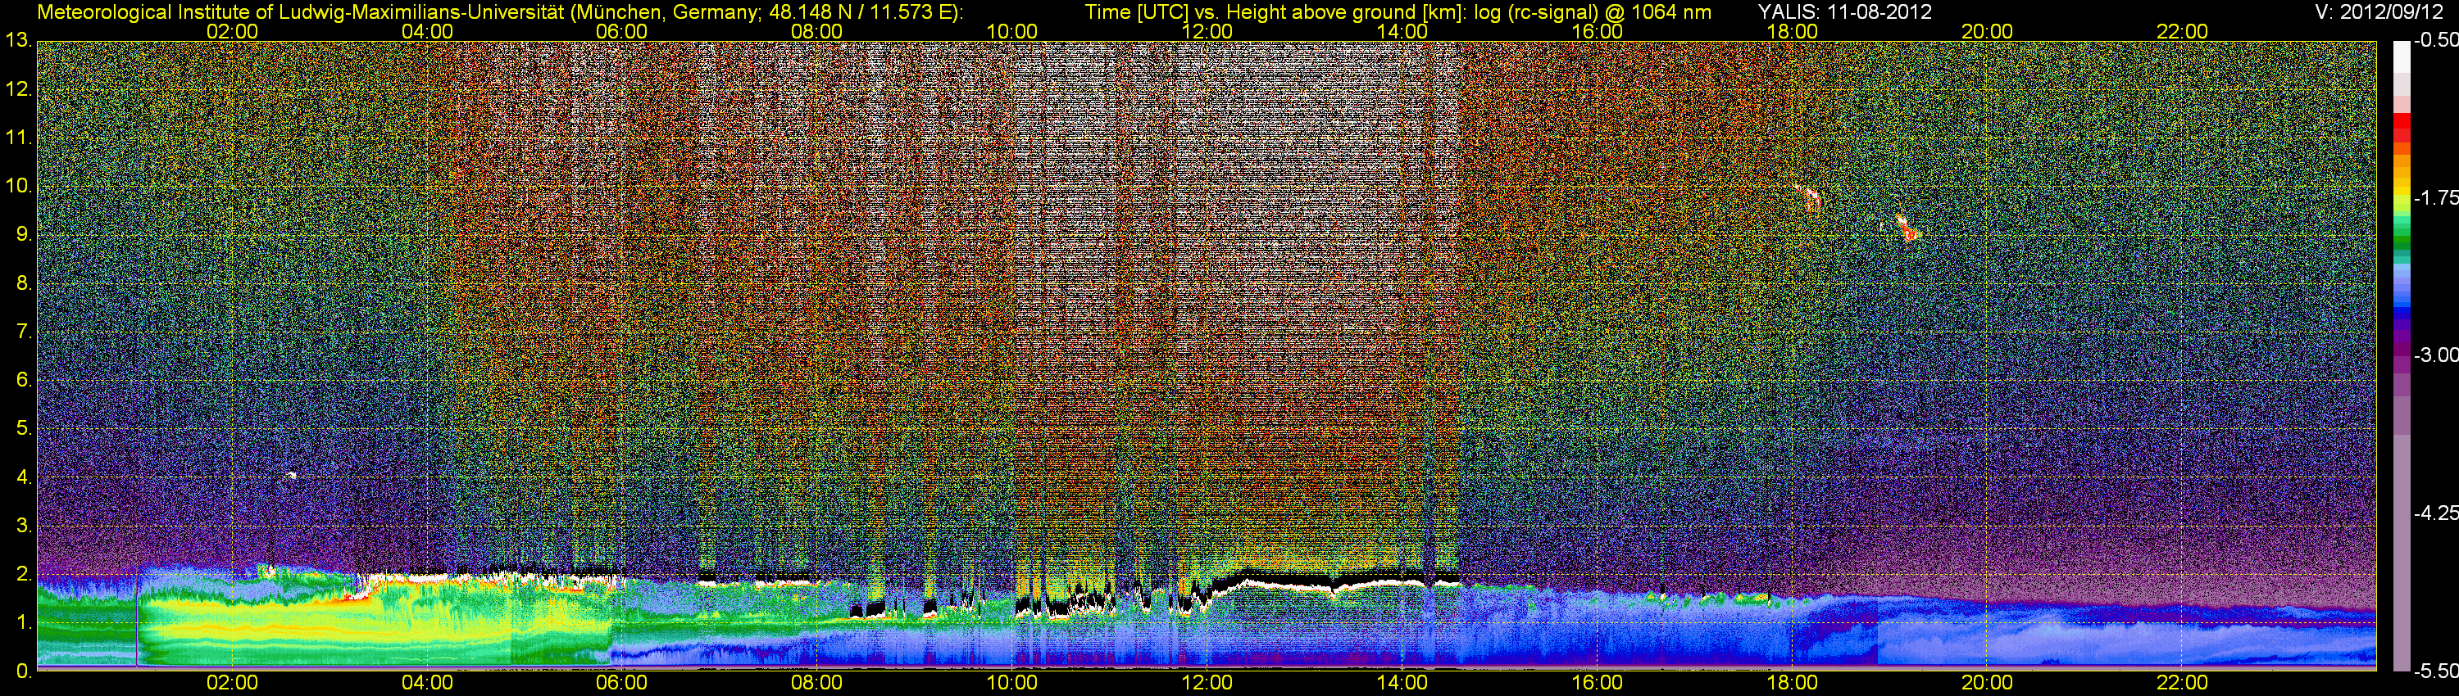Click the "7." height axis label
2459x696 pixels.
(24, 332)
